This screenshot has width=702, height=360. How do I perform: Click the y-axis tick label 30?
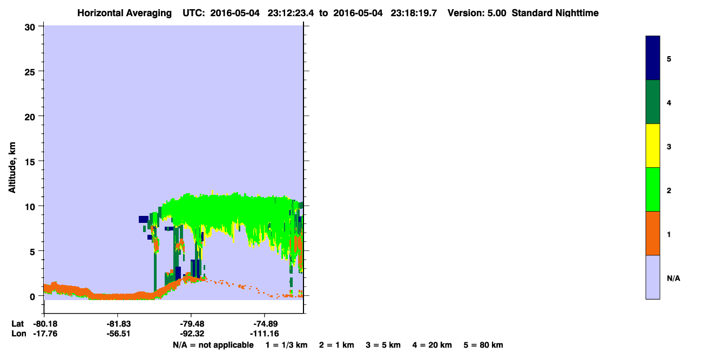tap(31, 26)
